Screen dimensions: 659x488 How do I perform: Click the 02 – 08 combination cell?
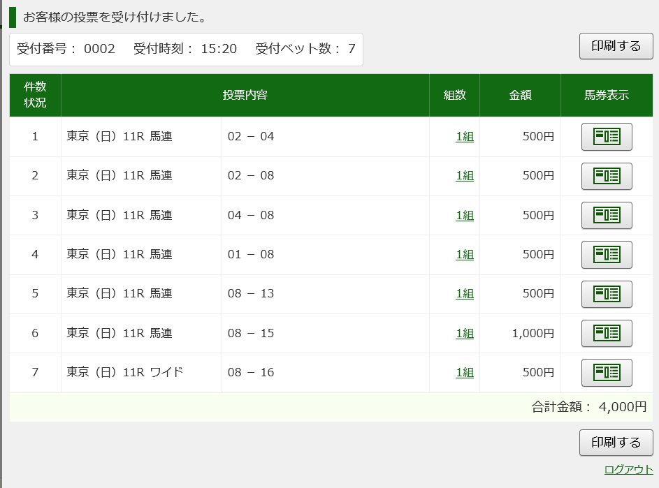tap(325, 176)
